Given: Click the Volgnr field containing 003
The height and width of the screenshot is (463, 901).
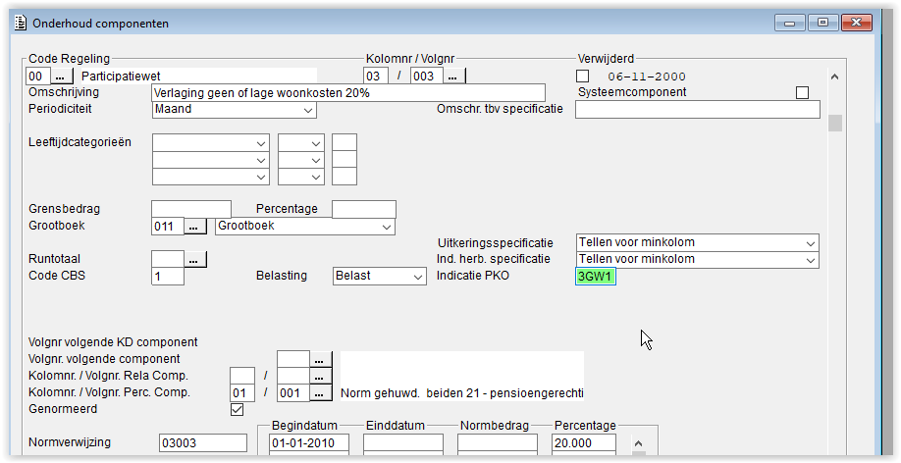Looking at the screenshot, I should point(426,76).
